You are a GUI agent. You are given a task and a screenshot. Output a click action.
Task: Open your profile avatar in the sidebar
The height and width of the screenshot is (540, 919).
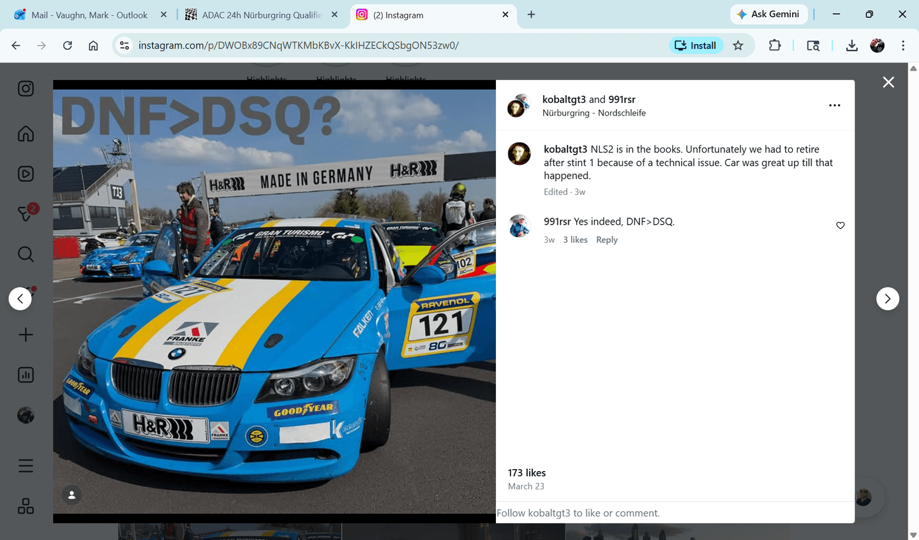pyautogui.click(x=26, y=415)
